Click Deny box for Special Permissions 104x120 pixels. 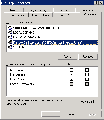(87, 84)
